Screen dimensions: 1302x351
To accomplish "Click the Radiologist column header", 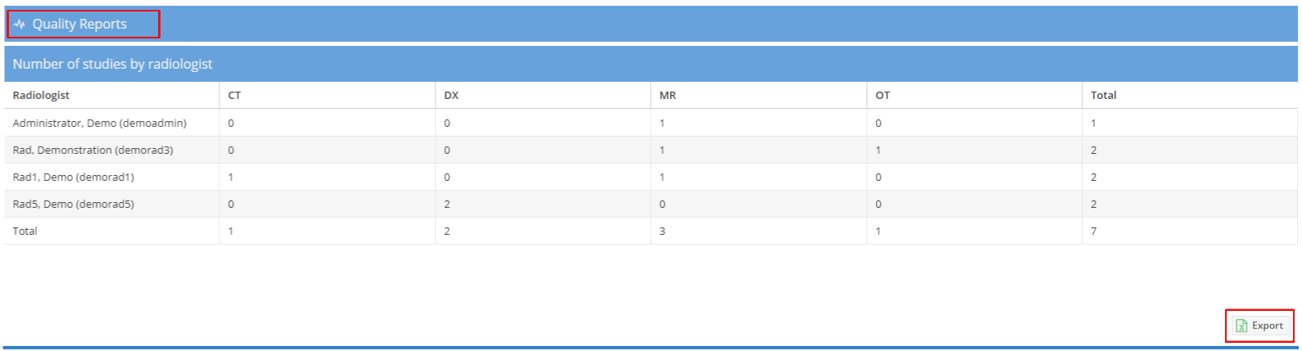I will coord(41,95).
